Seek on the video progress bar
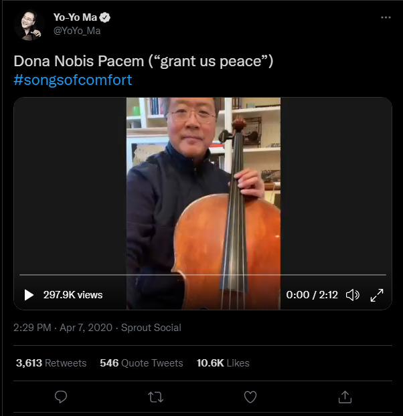This screenshot has width=403, height=416. [x=202, y=275]
